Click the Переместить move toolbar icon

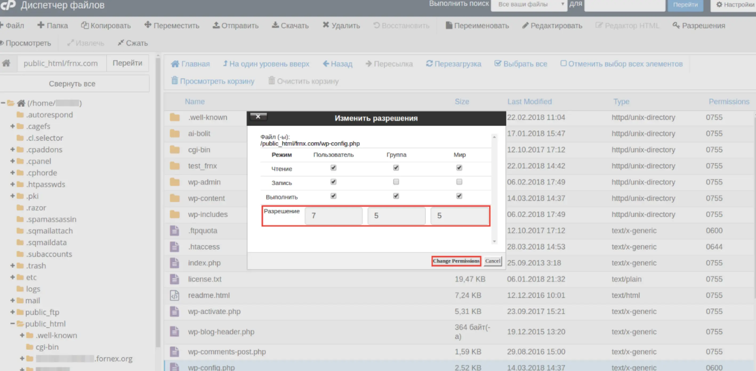[148, 25]
